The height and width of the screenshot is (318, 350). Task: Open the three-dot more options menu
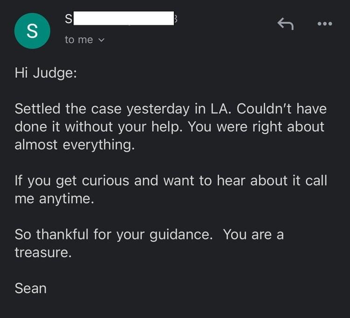(325, 24)
